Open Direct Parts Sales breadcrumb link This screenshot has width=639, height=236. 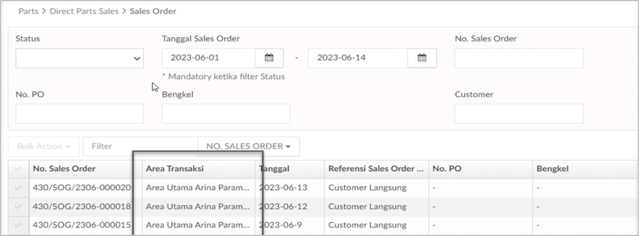click(84, 11)
